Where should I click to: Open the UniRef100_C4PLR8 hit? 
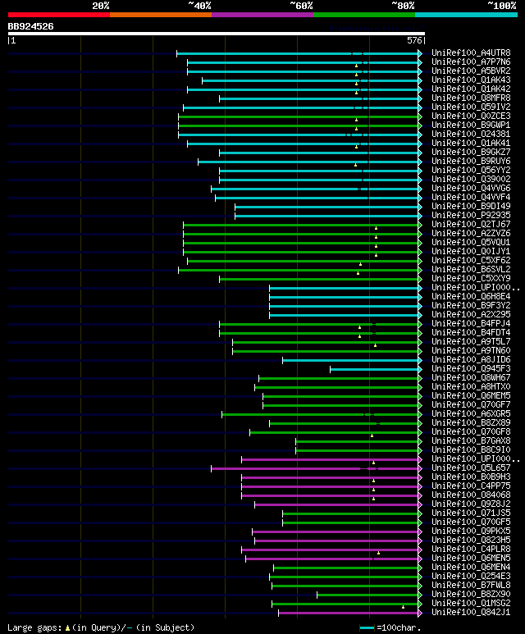471,549
